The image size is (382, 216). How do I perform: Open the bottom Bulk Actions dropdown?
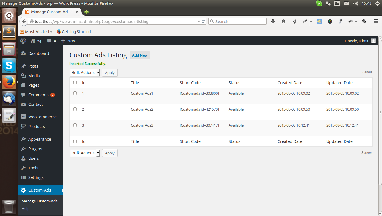[85, 153]
